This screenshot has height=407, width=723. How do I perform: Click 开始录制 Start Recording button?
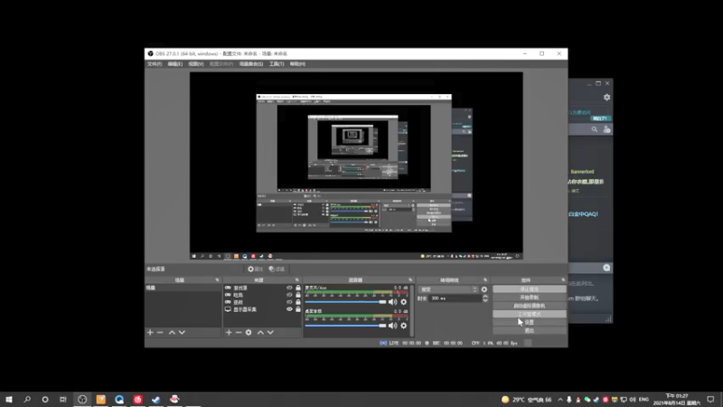(x=530, y=298)
